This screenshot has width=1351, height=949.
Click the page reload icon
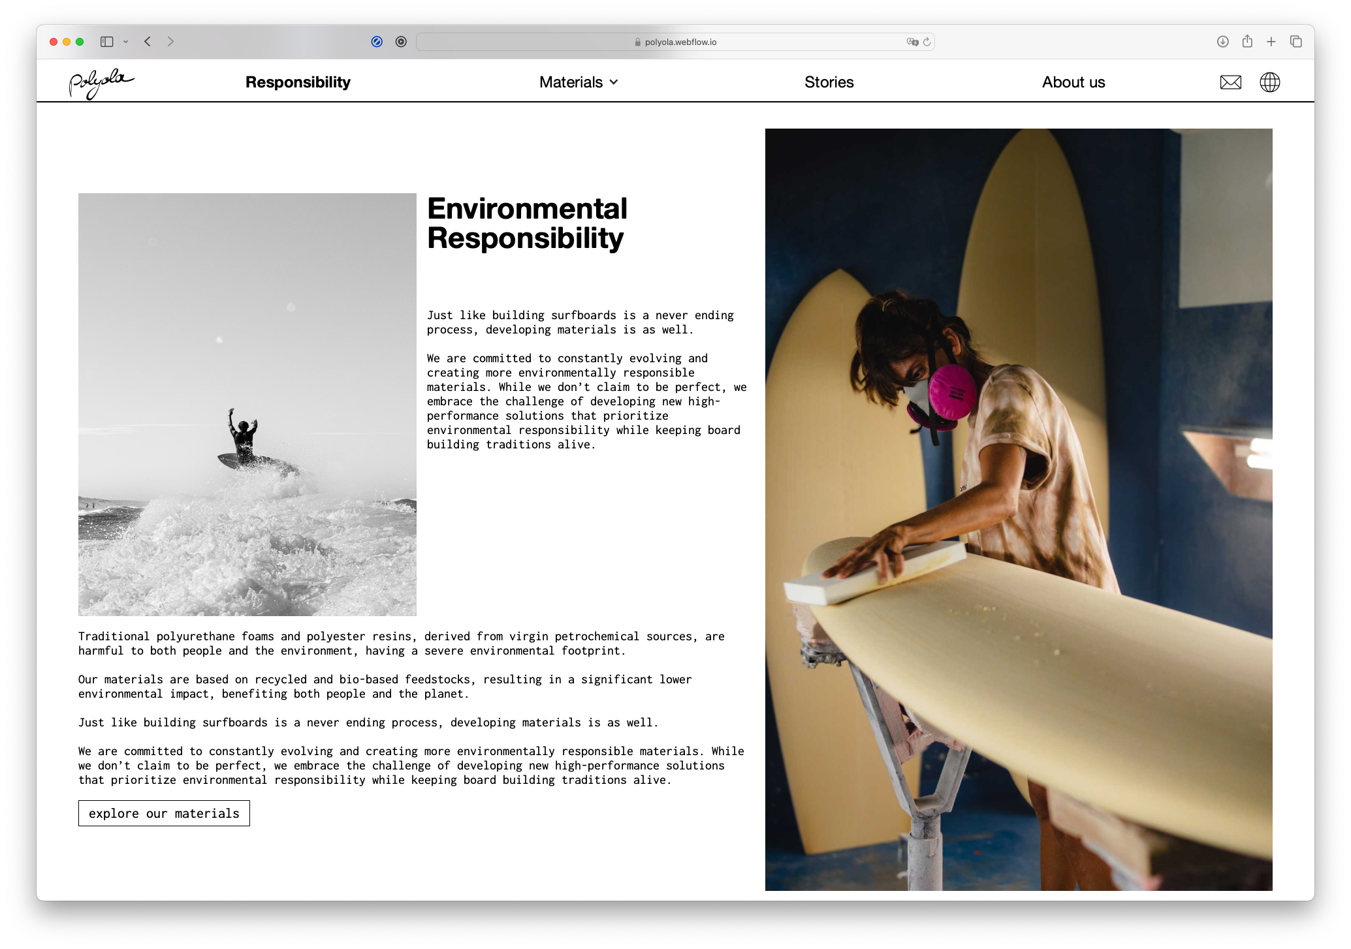pos(927,42)
